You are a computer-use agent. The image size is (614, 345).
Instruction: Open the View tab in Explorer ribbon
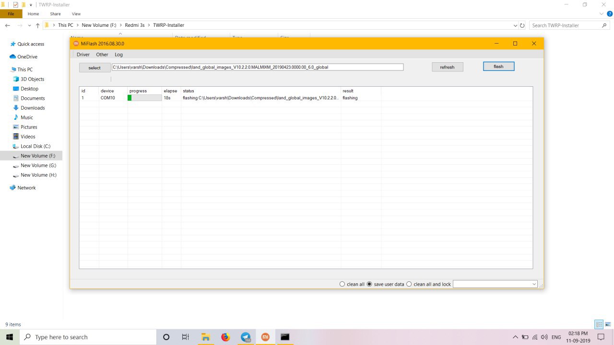pos(76,14)
